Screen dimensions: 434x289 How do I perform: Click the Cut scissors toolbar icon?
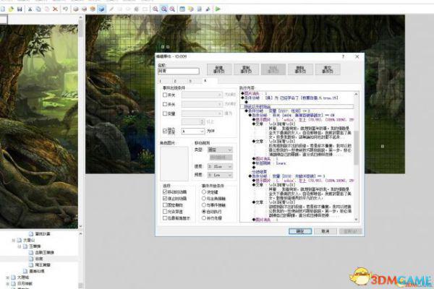coord(30,9)
